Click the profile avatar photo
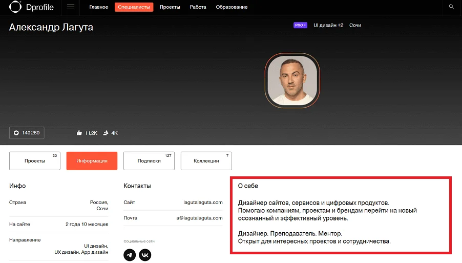The height and width of the screenshot is (263, 462). point(292,81)
